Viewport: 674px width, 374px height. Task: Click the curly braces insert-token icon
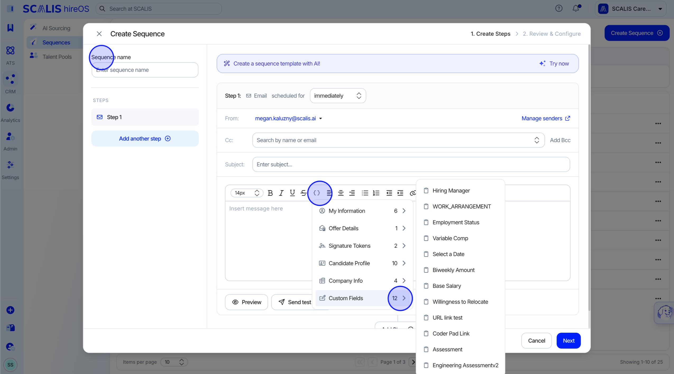[x=317, y=193]
